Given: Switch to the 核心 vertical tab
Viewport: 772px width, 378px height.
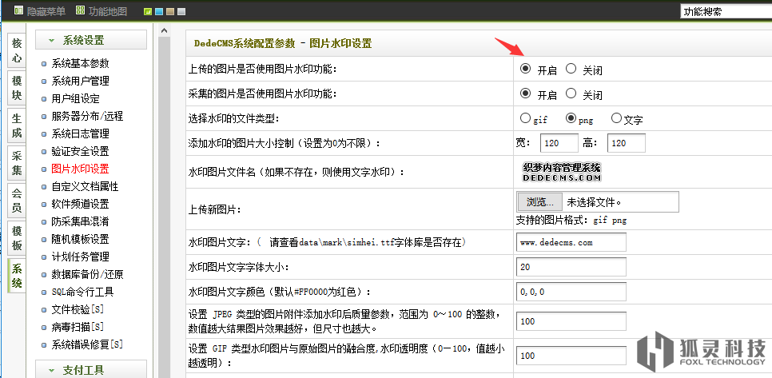Looking at the screenshot, I should coord(17,52).
